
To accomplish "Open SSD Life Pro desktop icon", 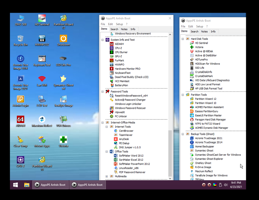I will click(x=63, y=61).
